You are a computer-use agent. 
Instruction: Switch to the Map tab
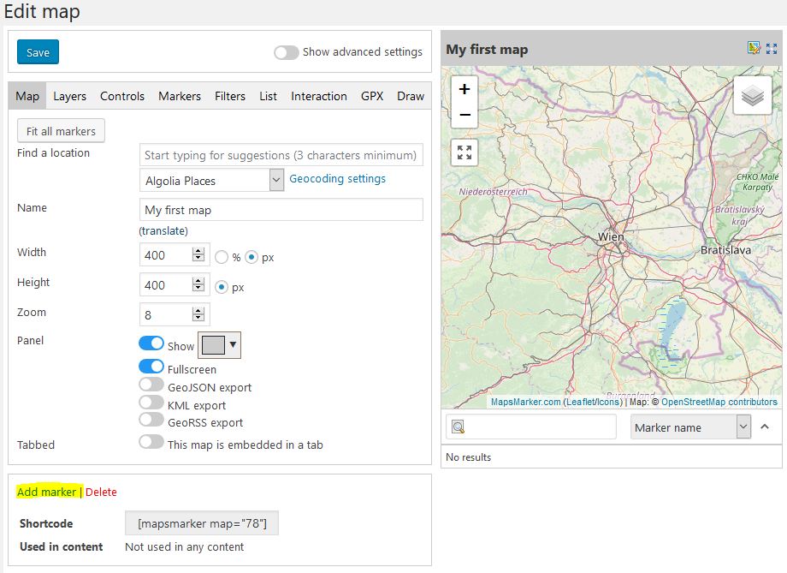(x=27, y=96)
